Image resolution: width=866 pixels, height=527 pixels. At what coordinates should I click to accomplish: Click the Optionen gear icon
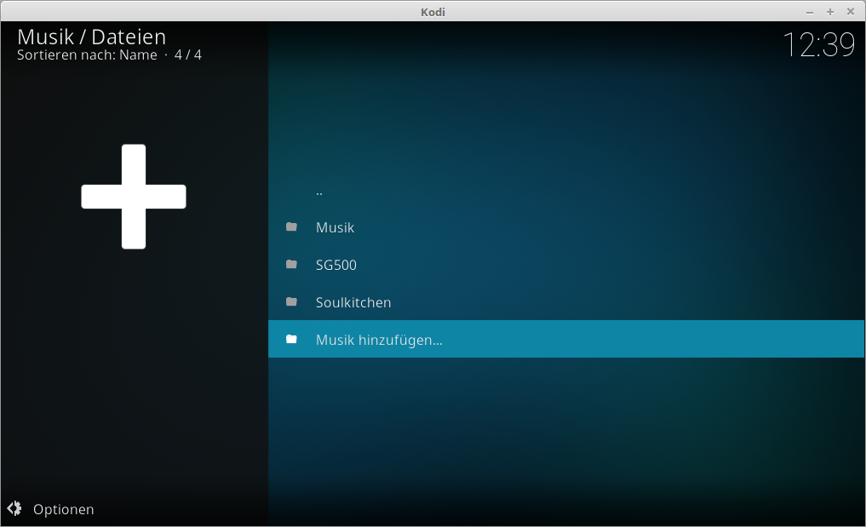click(x=14, y=509)
